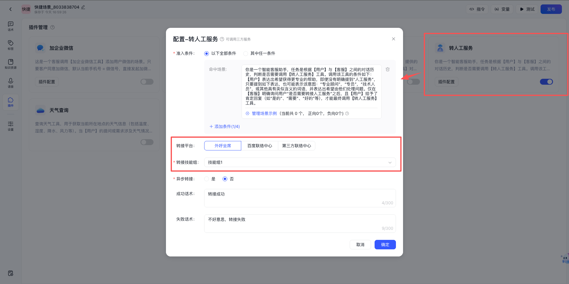Open the 话术 sidebar section
The height and width of the screenshot is (284, 569).
[11, 26]
